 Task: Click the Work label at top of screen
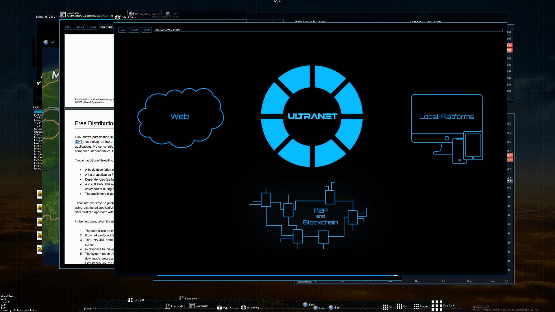point(277,1)
